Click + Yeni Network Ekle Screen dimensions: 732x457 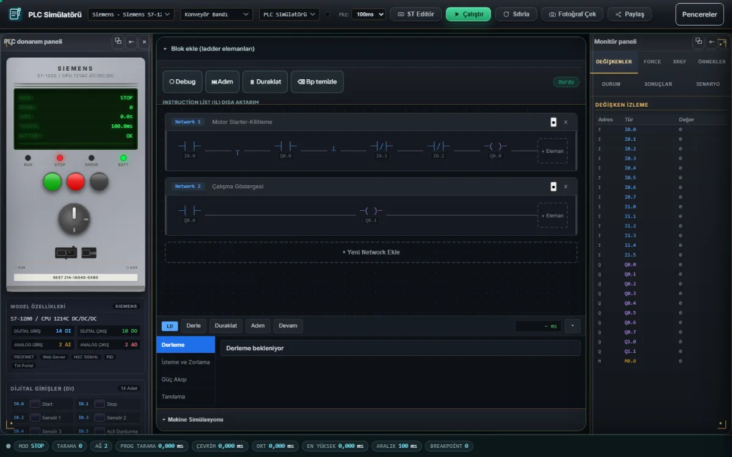click(371, 252)
